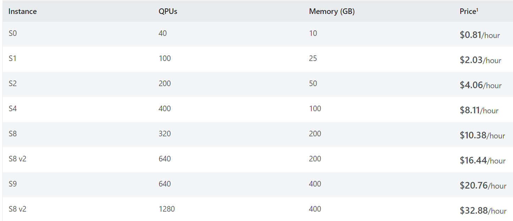The width and height of the screenshot is (513, 221).
Task: Click the Instance column header
Action: point(22,12)
